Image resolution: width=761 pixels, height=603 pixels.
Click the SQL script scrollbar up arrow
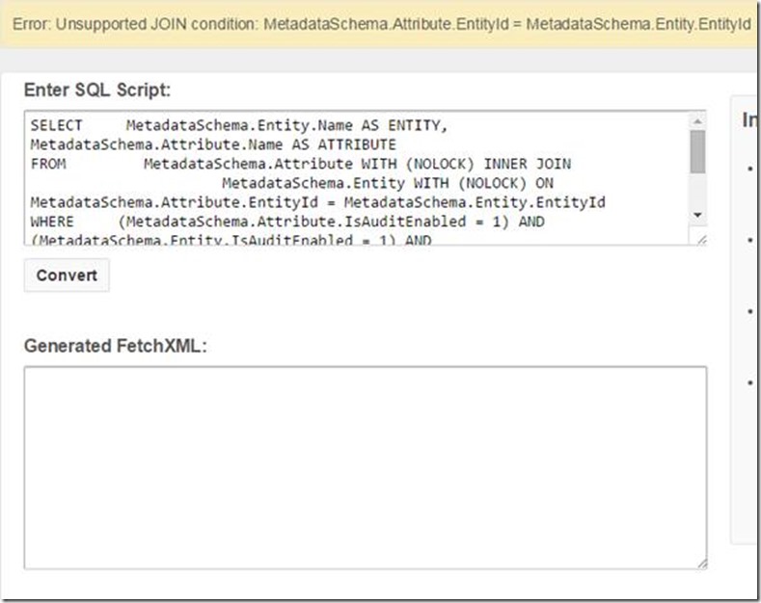click(x=697, y=122)
